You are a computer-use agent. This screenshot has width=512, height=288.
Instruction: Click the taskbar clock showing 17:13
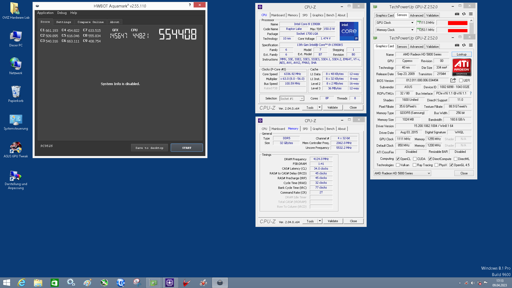click(500, 283)
